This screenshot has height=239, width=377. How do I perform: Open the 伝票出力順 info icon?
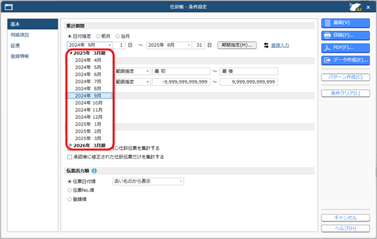click(95, 171)
